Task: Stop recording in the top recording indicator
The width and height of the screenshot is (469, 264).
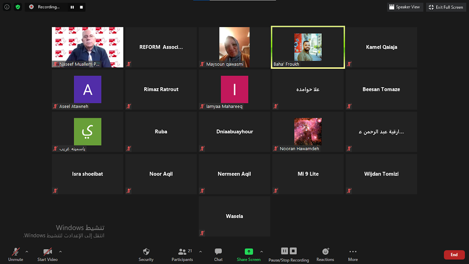Action: coord(81,7)
